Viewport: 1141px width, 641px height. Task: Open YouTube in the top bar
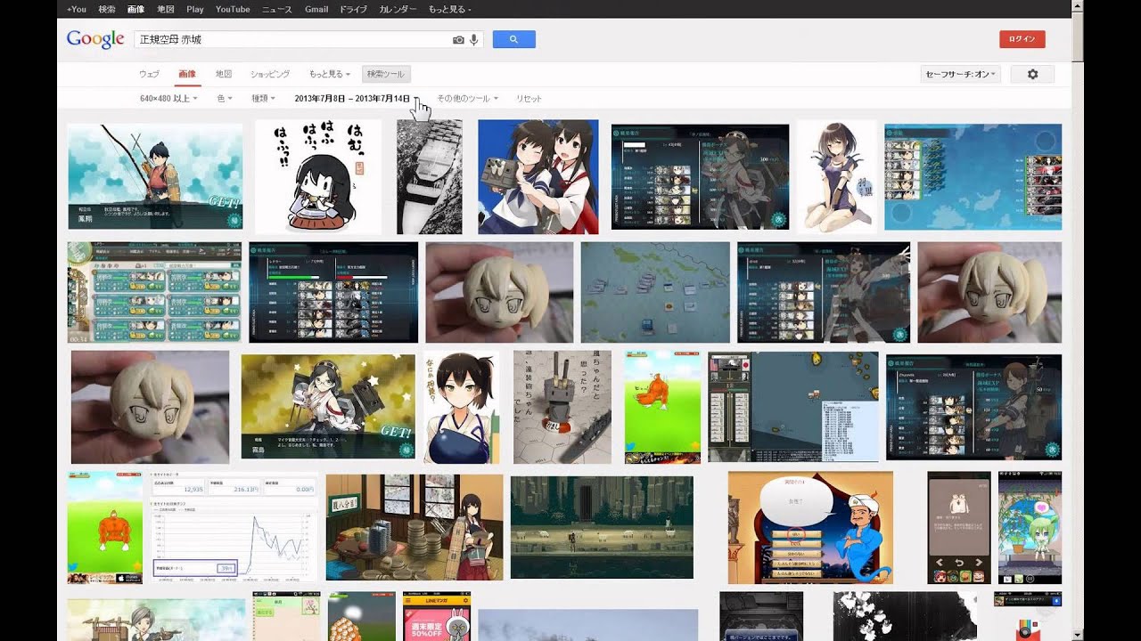pyautogui.click(x=233, y=9)
